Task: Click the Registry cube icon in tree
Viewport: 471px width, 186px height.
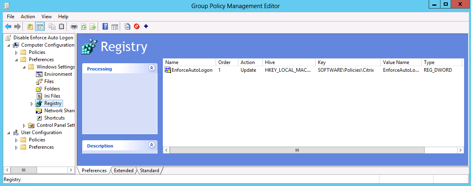Action: [39, 103]
